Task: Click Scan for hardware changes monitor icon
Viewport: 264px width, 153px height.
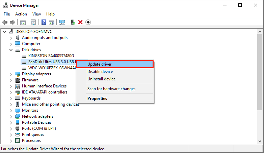Action: [62, 22]
